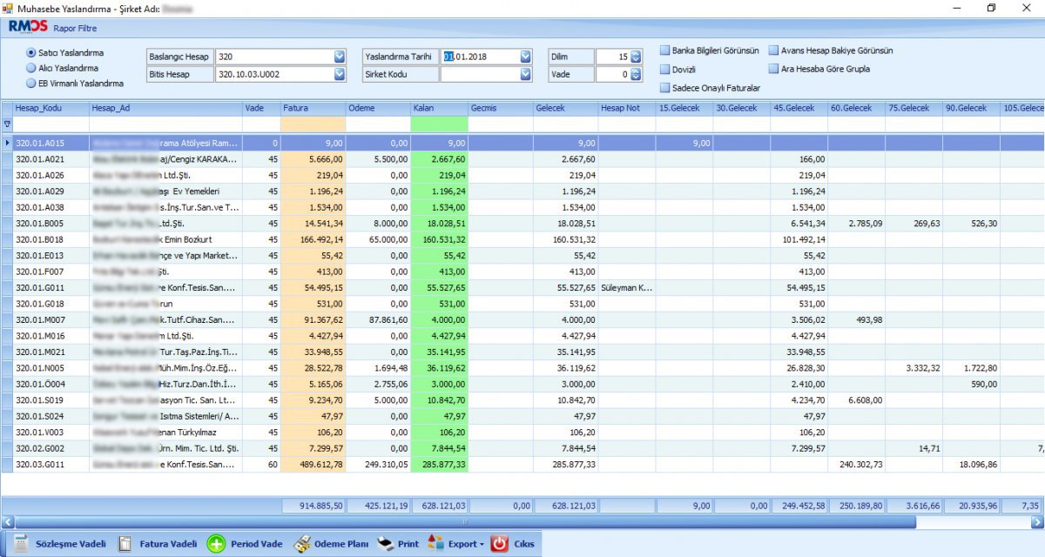Click the Fatura value 489.612,78
The height and width of the screenshot is (557, 1045).
(x=320, y=465)
